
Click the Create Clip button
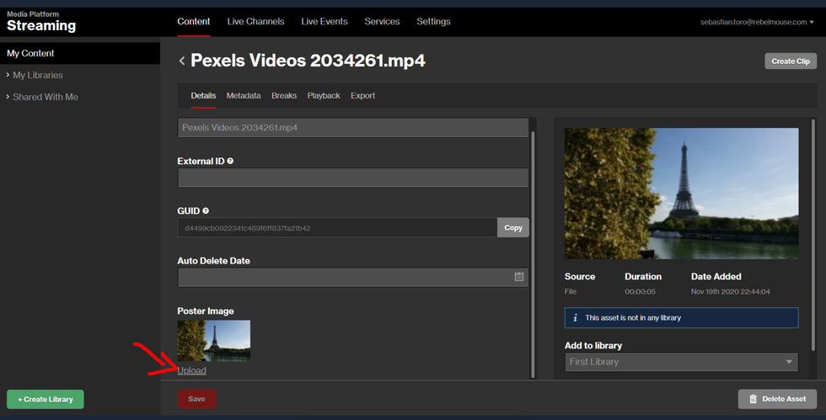790,61
